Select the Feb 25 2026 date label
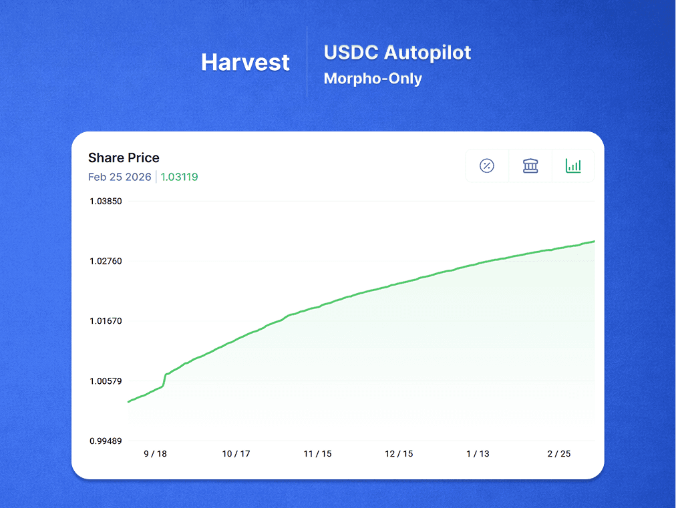Image resolution: width=676 pixels, height=508 pixels. pos(120,177)
